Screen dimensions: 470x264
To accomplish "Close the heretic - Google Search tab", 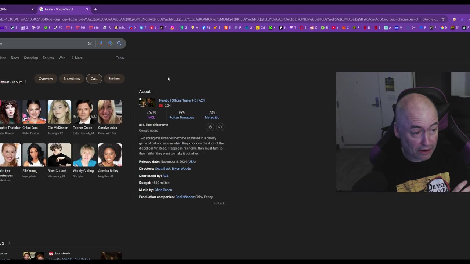I will click(87, 9).
